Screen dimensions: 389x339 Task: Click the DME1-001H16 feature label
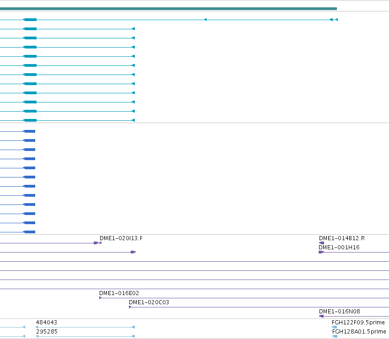coord(339,248)
